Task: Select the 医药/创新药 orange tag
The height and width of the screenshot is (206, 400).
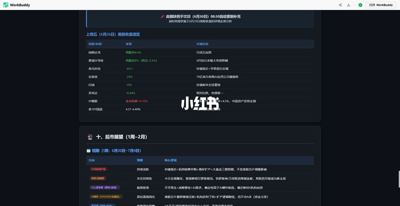Action: point(97,178)
